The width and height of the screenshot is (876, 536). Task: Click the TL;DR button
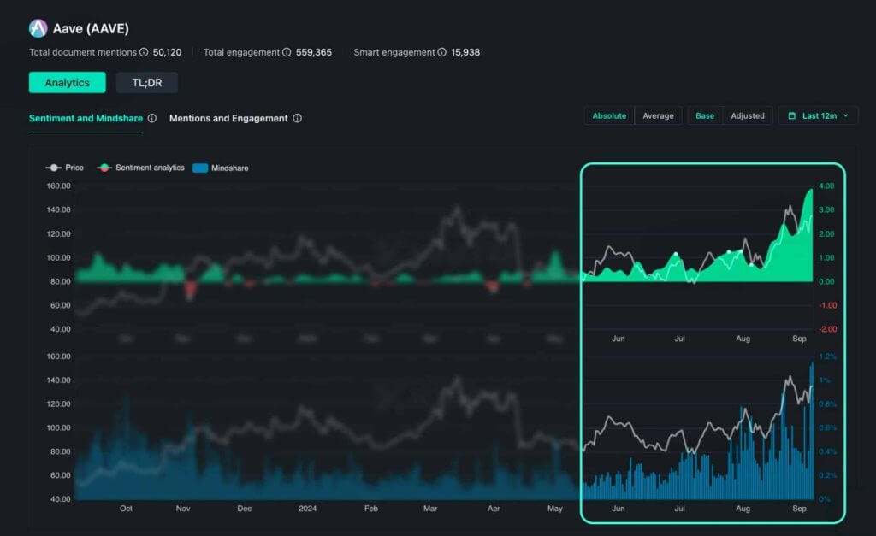[x=146, y=83]
